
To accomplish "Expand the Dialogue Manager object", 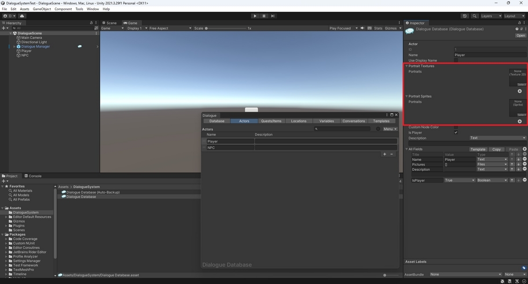I will (15, 47).
